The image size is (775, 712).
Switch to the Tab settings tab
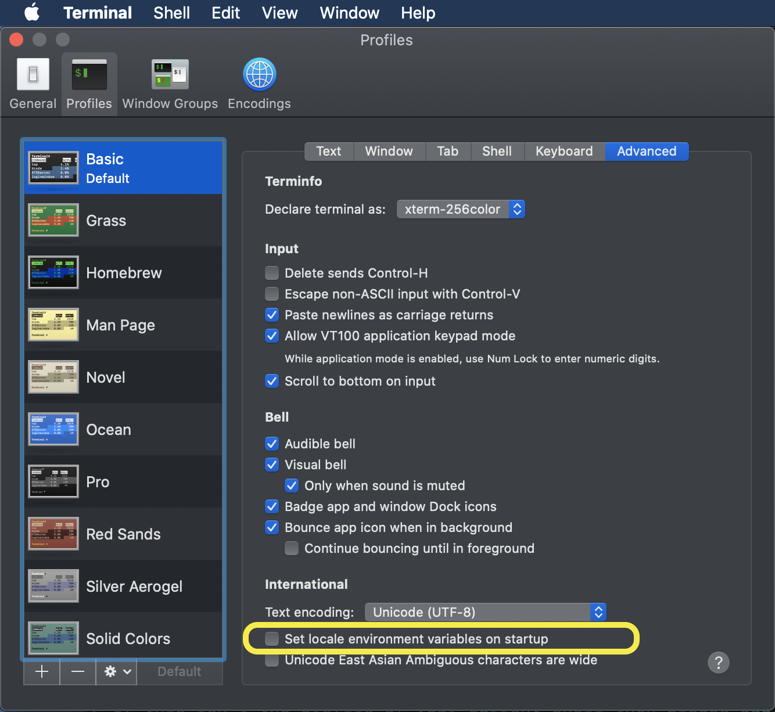click(x=448, y=151)
